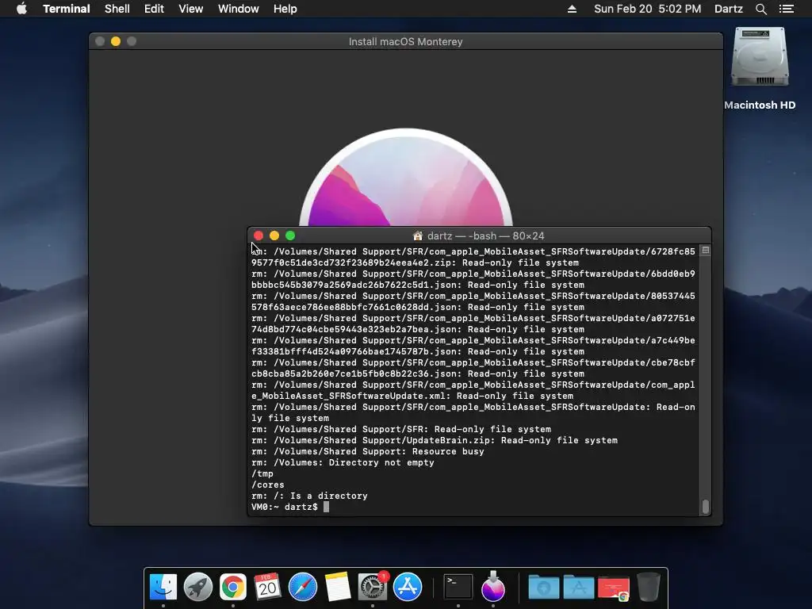Click the line with '578f63aece786ee88bbfc7661c0628dd.json'

point(418,307)
